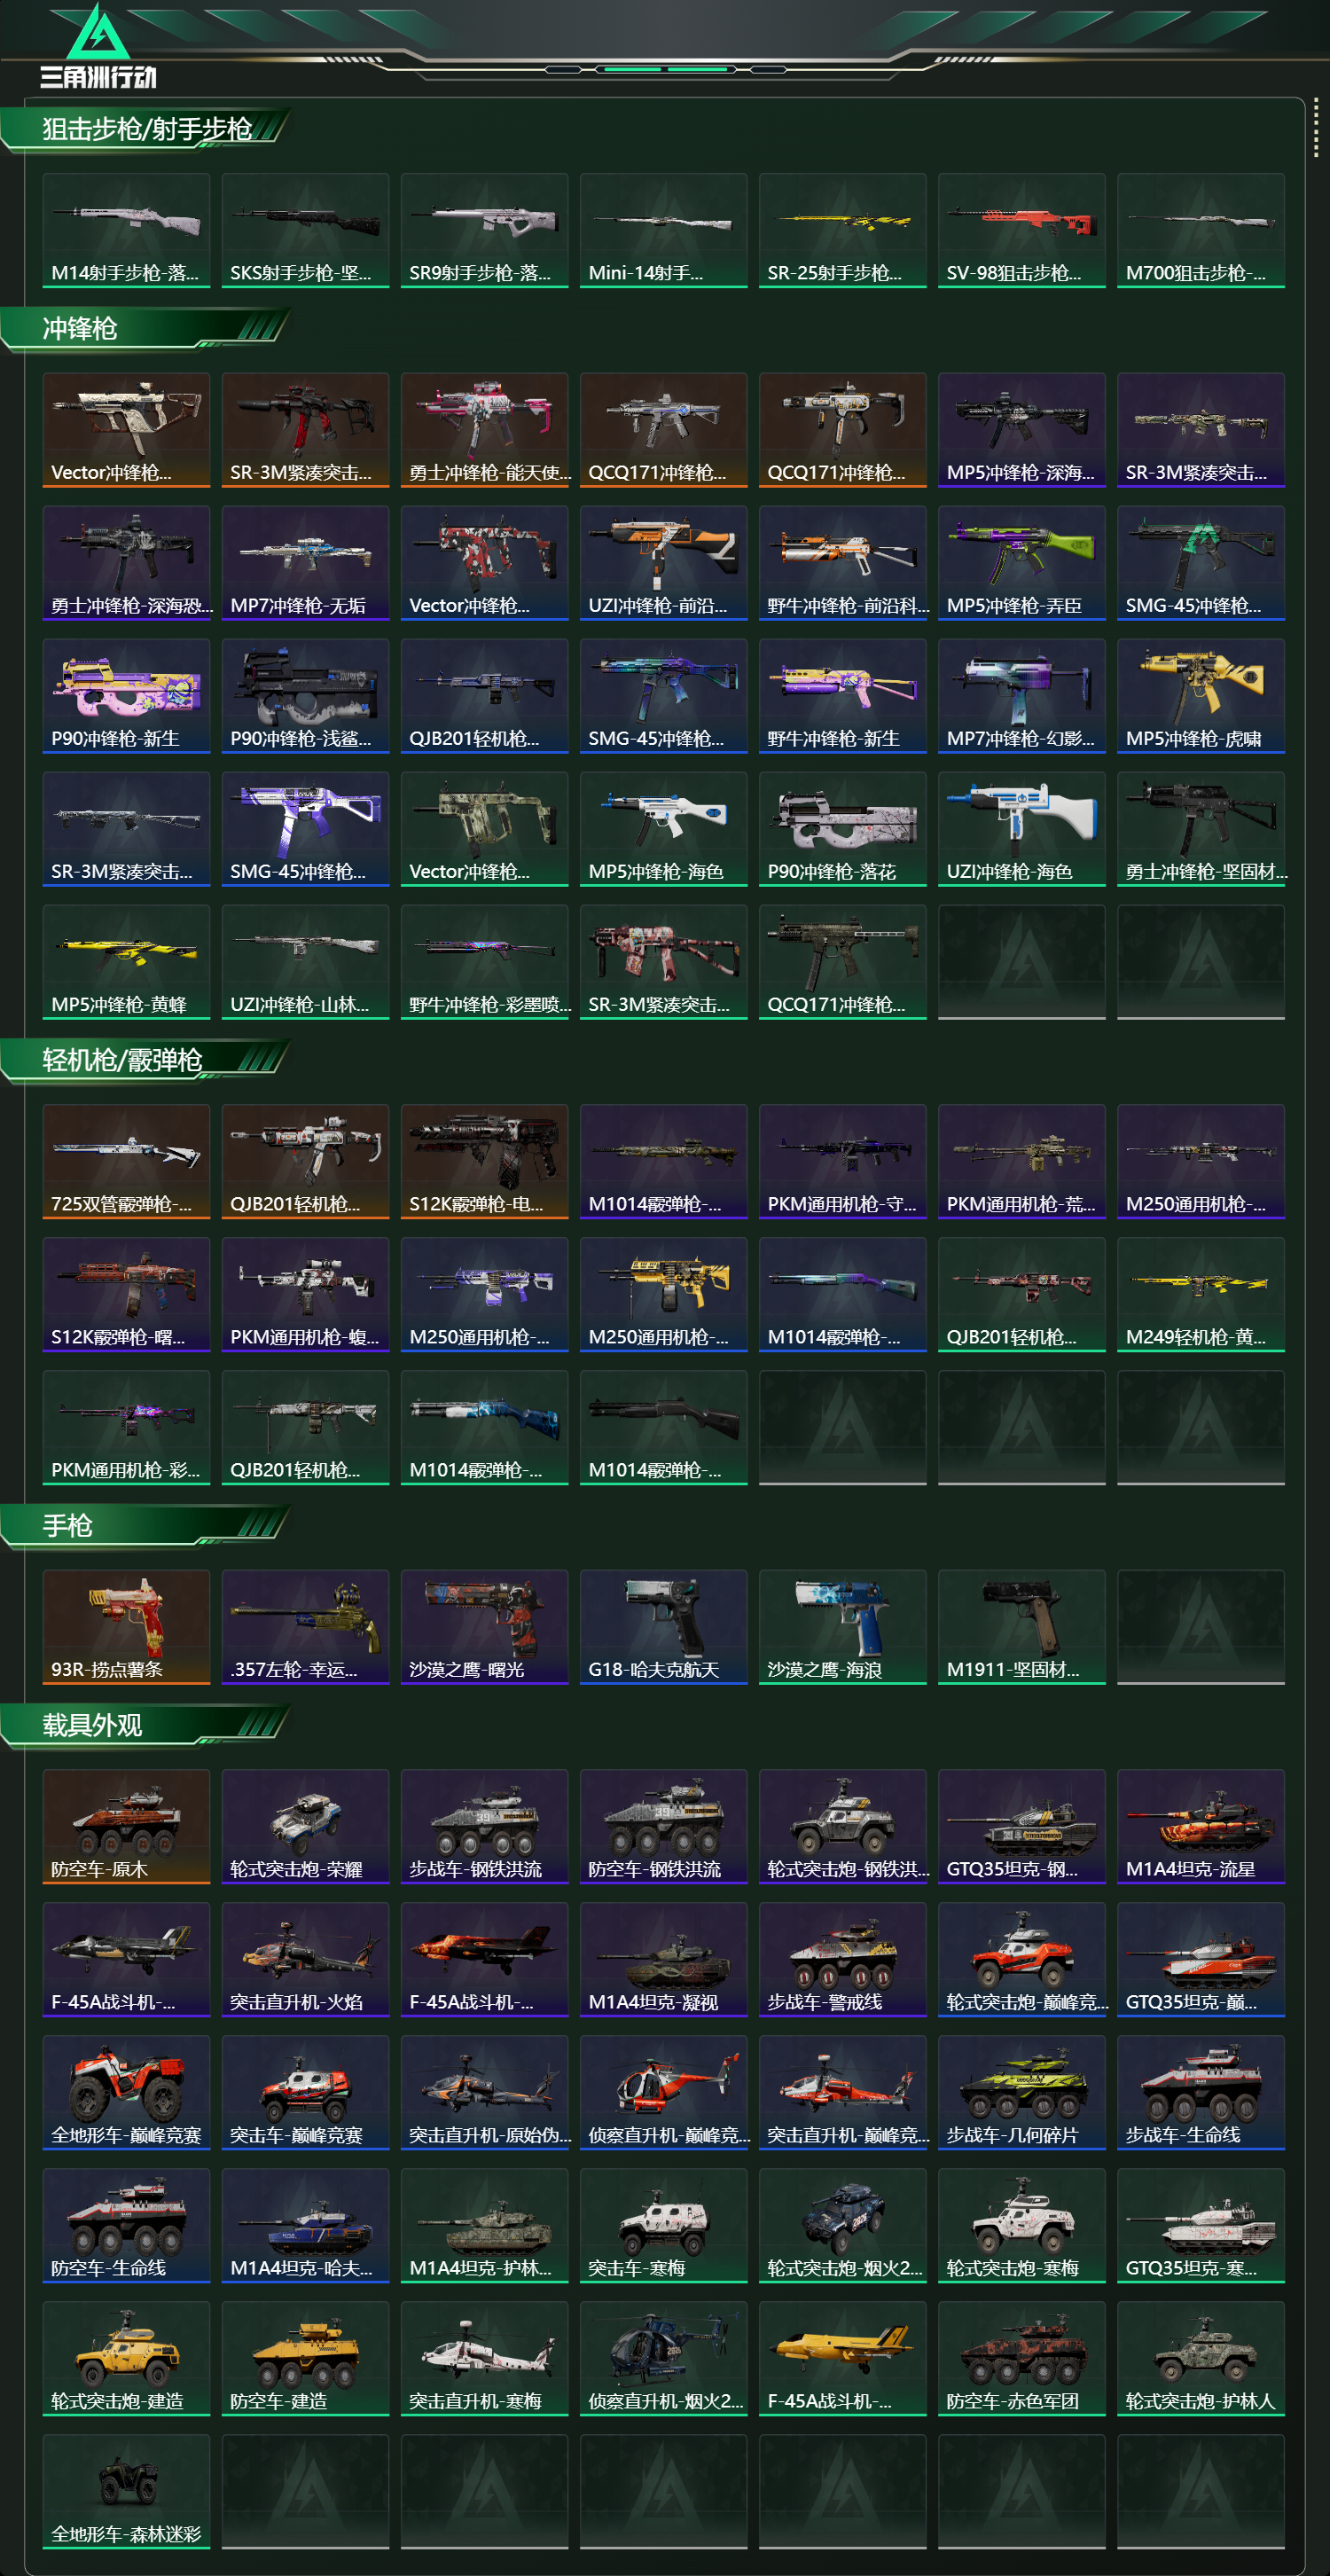
Task: Open the M1A4坦克-流星 tank skin
Action: 1200,1827
